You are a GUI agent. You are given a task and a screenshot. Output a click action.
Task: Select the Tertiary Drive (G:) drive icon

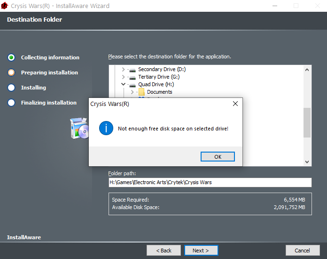click(132, 77)
